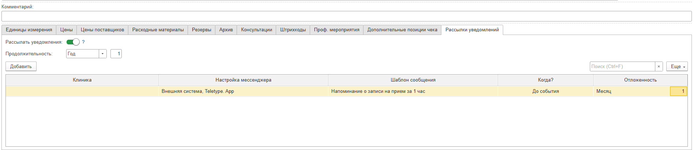Open the duration unit dropdown arrow

[102, 54]
